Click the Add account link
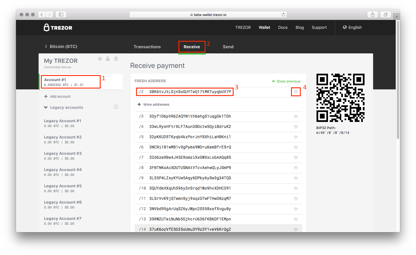This screenshot has height=255, width=416. [57, 97]
